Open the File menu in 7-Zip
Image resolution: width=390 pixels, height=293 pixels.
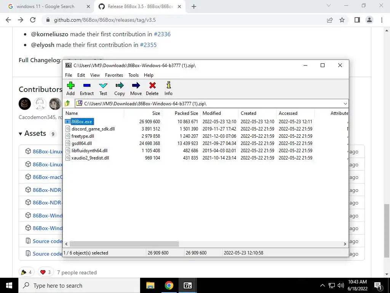69,75
